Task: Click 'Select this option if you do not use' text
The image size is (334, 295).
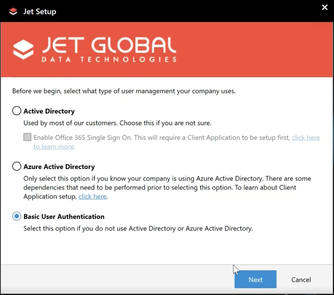Action: pyautogui.click(x=138, y=229)
